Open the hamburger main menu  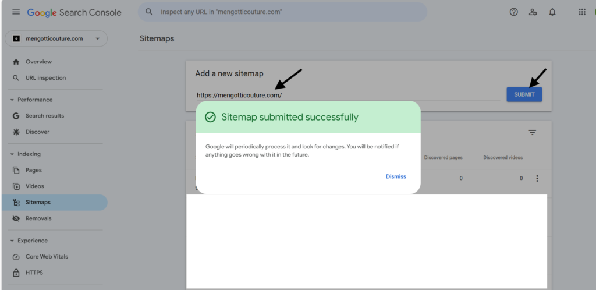16,12
